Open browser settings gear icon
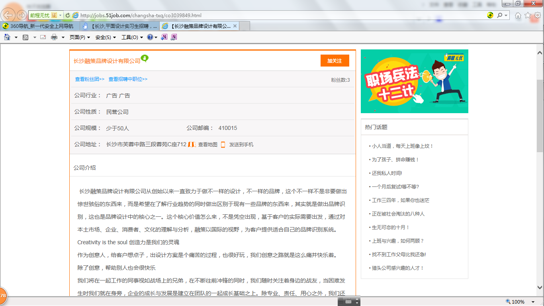The width and height of the screenshot is (544, 306). [x=537, y=16]
